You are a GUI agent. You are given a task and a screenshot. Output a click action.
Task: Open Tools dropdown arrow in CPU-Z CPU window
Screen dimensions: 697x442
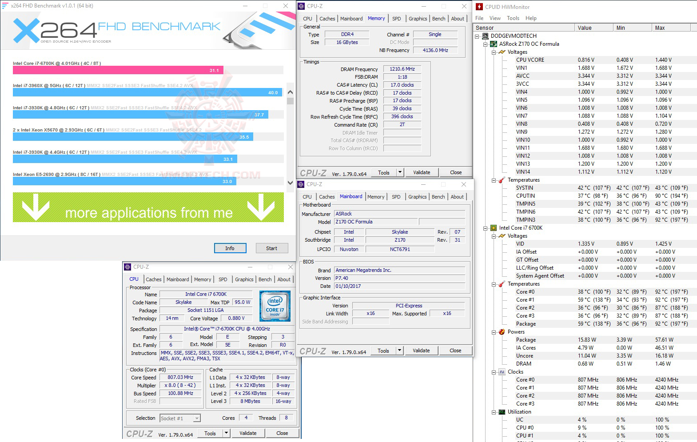pos(226,433)
